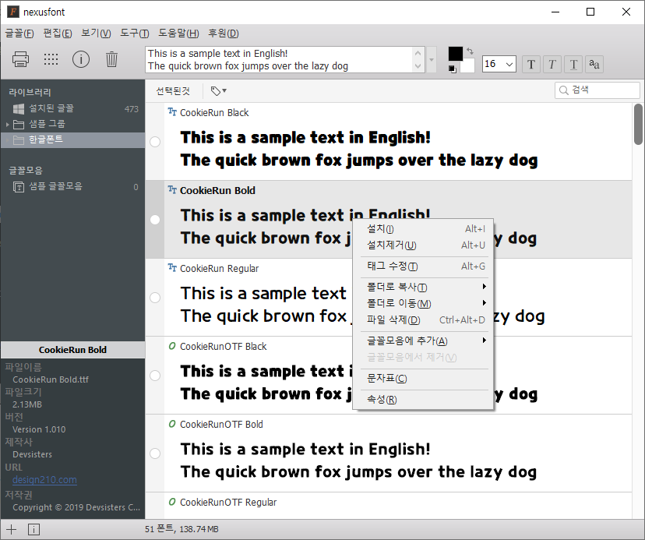The height and width of the screenshot is (540, 645).
Task: Expand 폴더로 이동(M) submenu
Action: pos(424,304)
